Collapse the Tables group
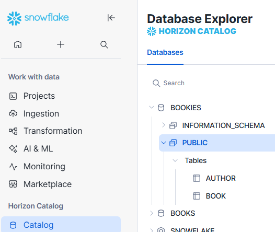 pos(175,160)
